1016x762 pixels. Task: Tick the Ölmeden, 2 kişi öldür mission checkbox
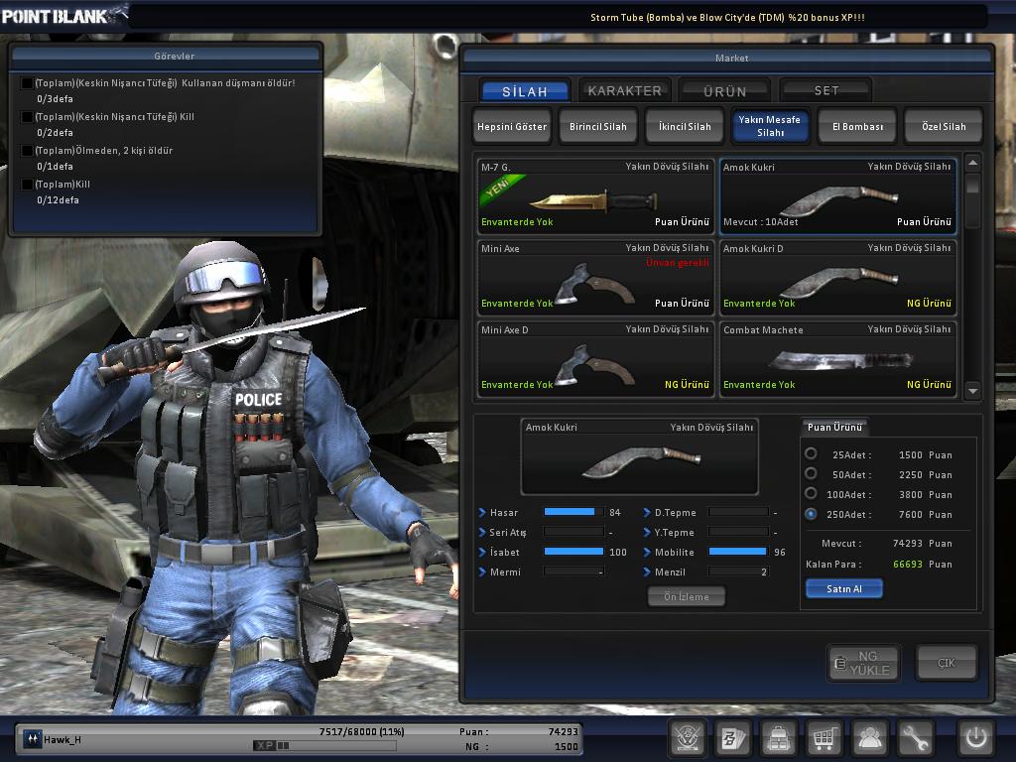click(x=28, y=151)
